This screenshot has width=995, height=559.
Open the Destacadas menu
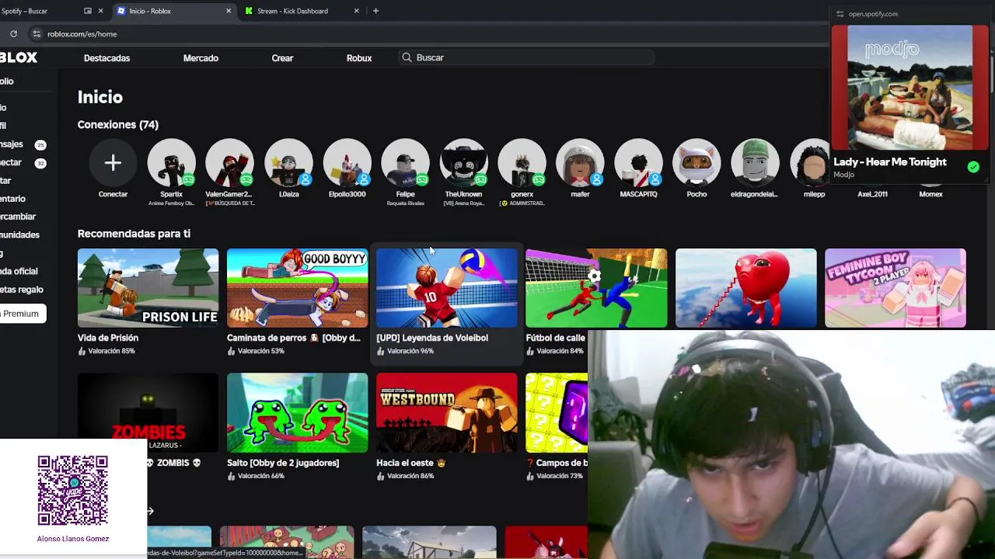coord(106,58)
